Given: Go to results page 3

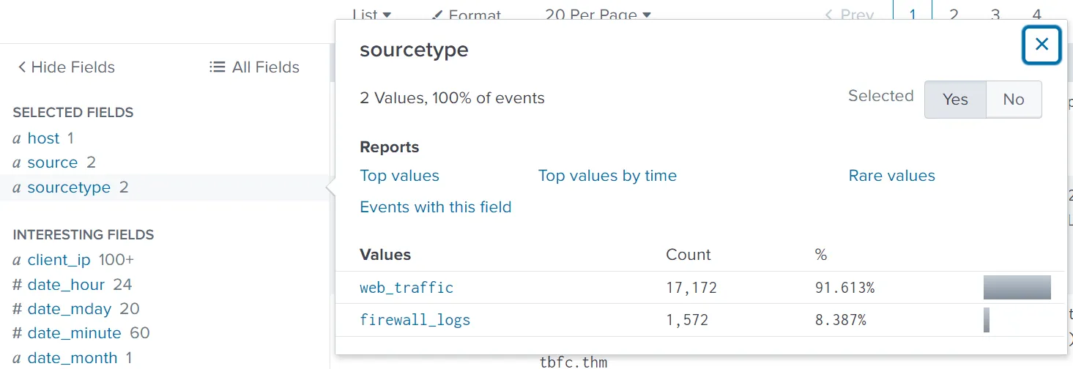Looking at the screenshot, I should pos(995,15).
